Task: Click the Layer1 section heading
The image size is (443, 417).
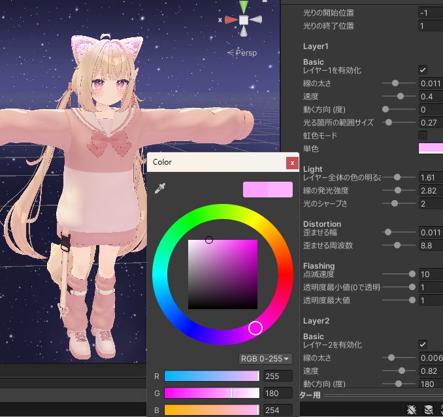Action: pos(316,46)
